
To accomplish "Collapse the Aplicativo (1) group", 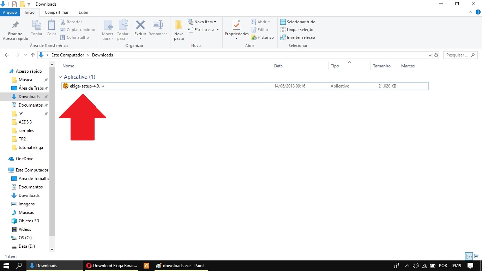I will (61, 77).
